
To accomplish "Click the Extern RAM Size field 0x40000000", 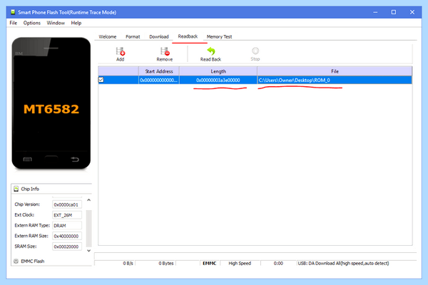I will tap(67, 236).
